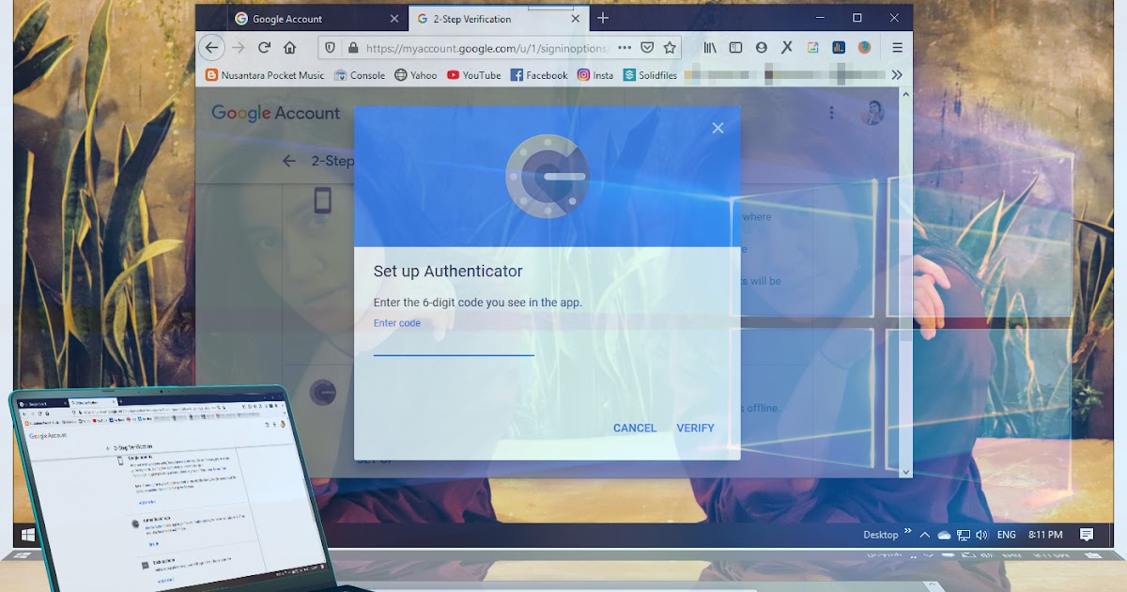Click the sidebars icon in the toolbar
The image size is (1127, 592).
734,47
